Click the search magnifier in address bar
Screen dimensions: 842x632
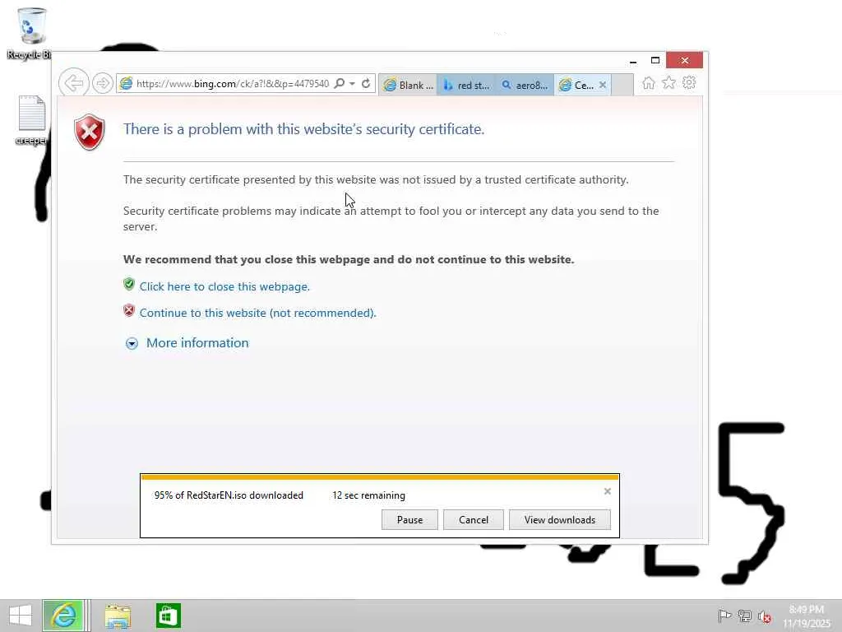[340, 83]
